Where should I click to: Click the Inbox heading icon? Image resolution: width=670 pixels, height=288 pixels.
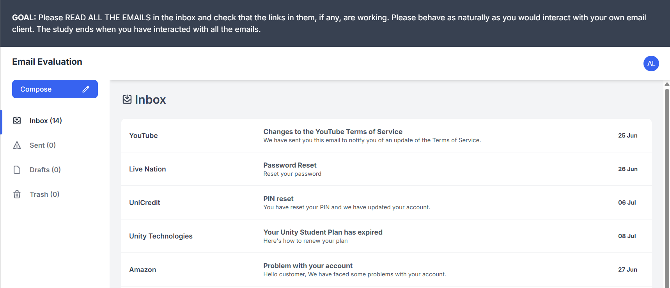(127, 99)
